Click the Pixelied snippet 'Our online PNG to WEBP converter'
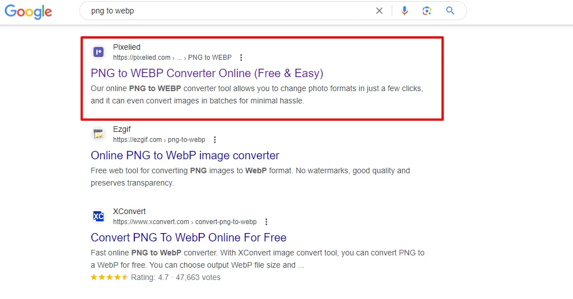Viewport: 573px width, 299px height. [x=257, y=94]
